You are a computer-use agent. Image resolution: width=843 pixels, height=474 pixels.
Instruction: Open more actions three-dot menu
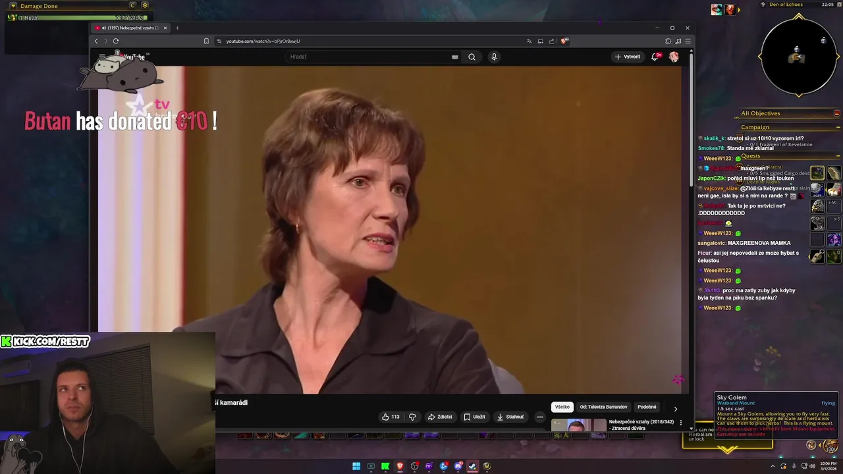click(x=539, y=417)
